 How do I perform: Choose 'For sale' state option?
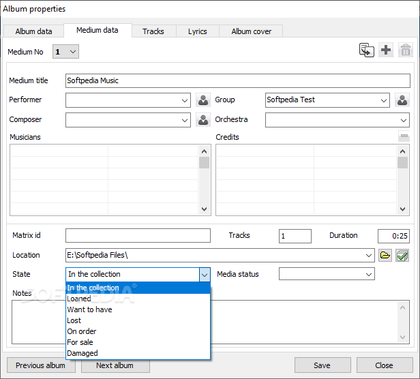point(138,342)
